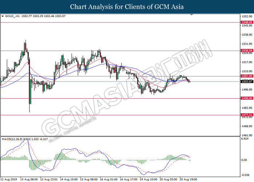The width and height of the screenshot is (254, 182).
Task: Click the 1552.90 top price scale value
Action: 246,16
